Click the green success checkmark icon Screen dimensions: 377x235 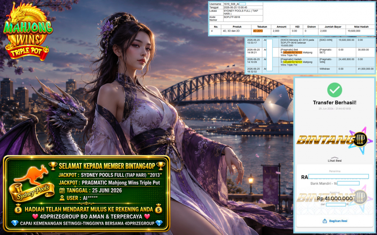[334, 90]
